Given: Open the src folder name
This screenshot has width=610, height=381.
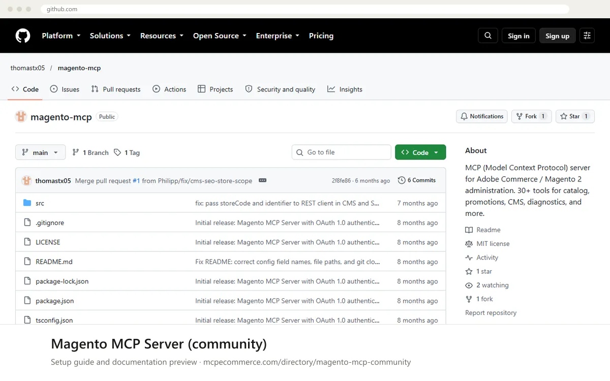Looking at the screenshot, I should point(40,203).
